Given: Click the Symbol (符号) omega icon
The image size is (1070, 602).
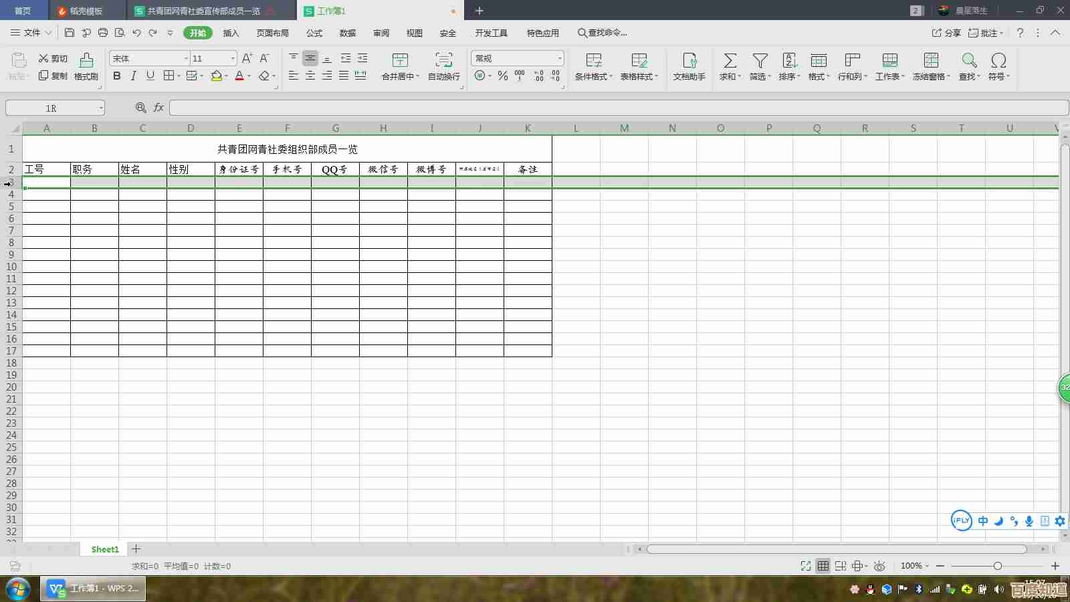Looking at the screenshot, I should tap(998, 61).
